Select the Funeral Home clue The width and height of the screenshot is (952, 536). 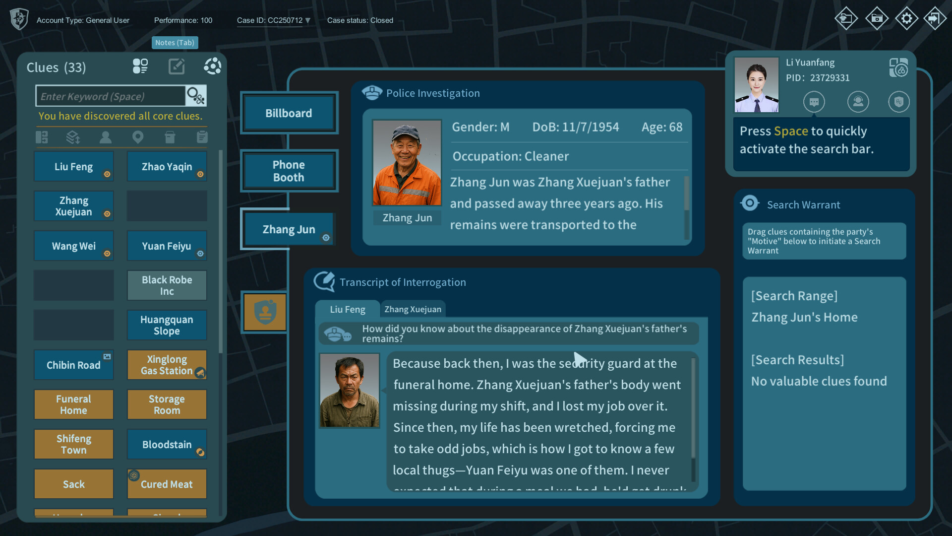click(73, 404)
